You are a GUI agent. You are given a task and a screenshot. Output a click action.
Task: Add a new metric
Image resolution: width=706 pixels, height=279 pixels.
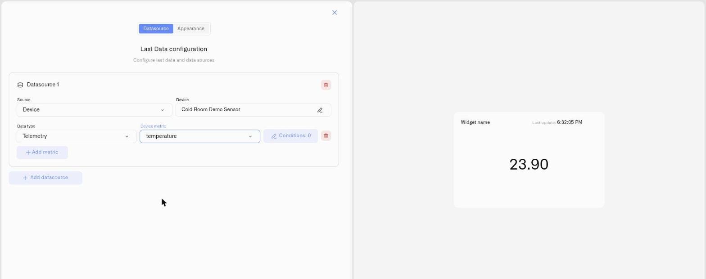point(42,153)
